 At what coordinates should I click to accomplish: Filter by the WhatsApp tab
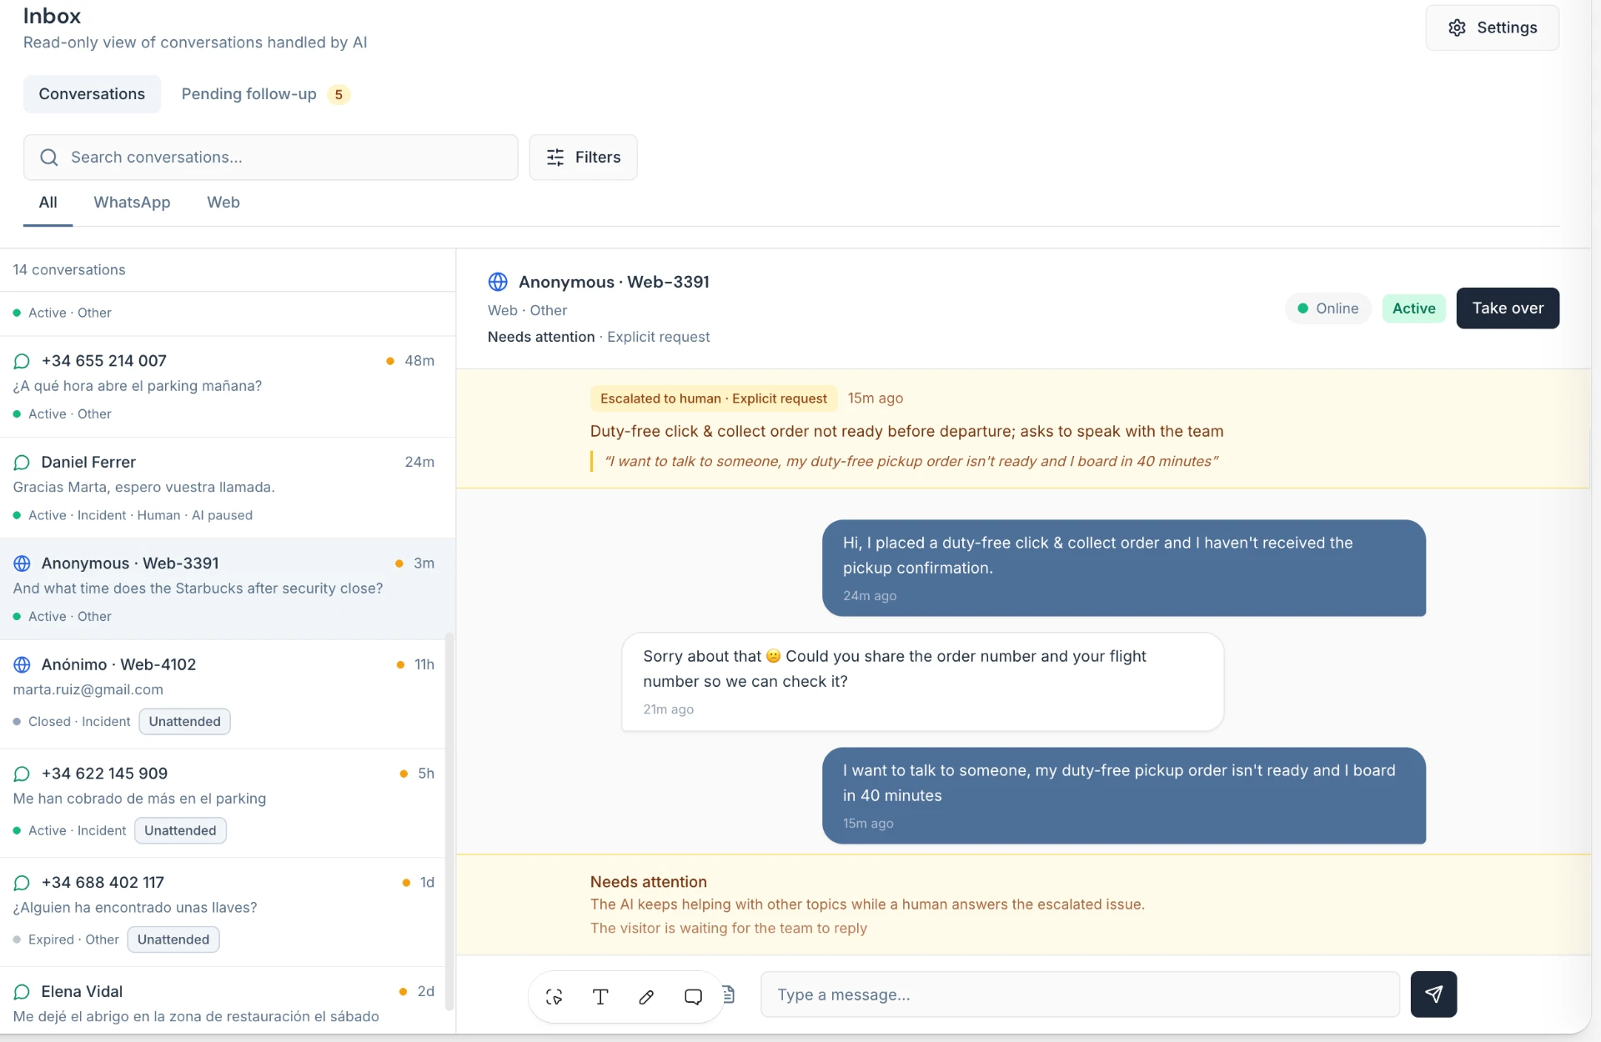point(132,203)
